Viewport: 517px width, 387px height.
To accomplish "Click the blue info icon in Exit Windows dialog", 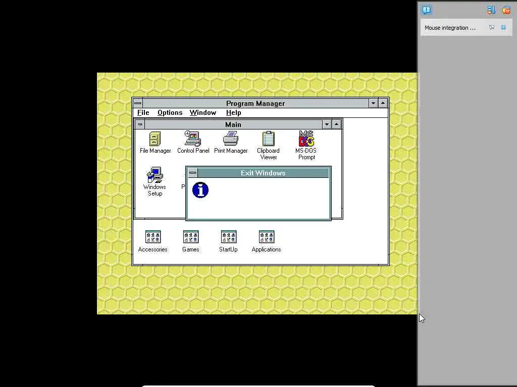I will (200, 190).
